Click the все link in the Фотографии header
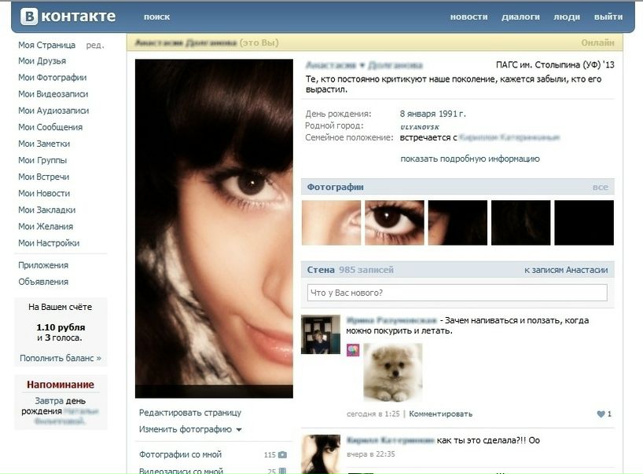The image size is (643, 474). coord(600,187)
